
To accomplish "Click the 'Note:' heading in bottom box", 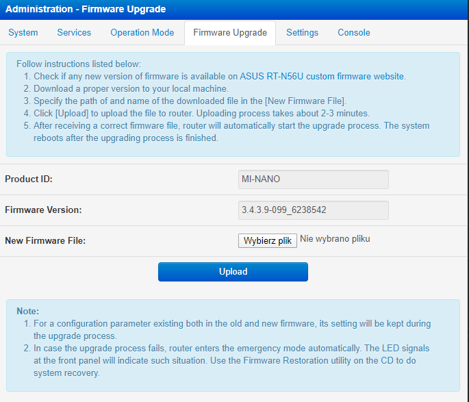I will click(27, 311).
